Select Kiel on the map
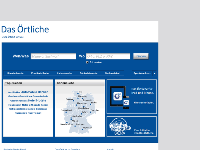The width and height of the screenshot is (200, 150). [x=80, y=92]
